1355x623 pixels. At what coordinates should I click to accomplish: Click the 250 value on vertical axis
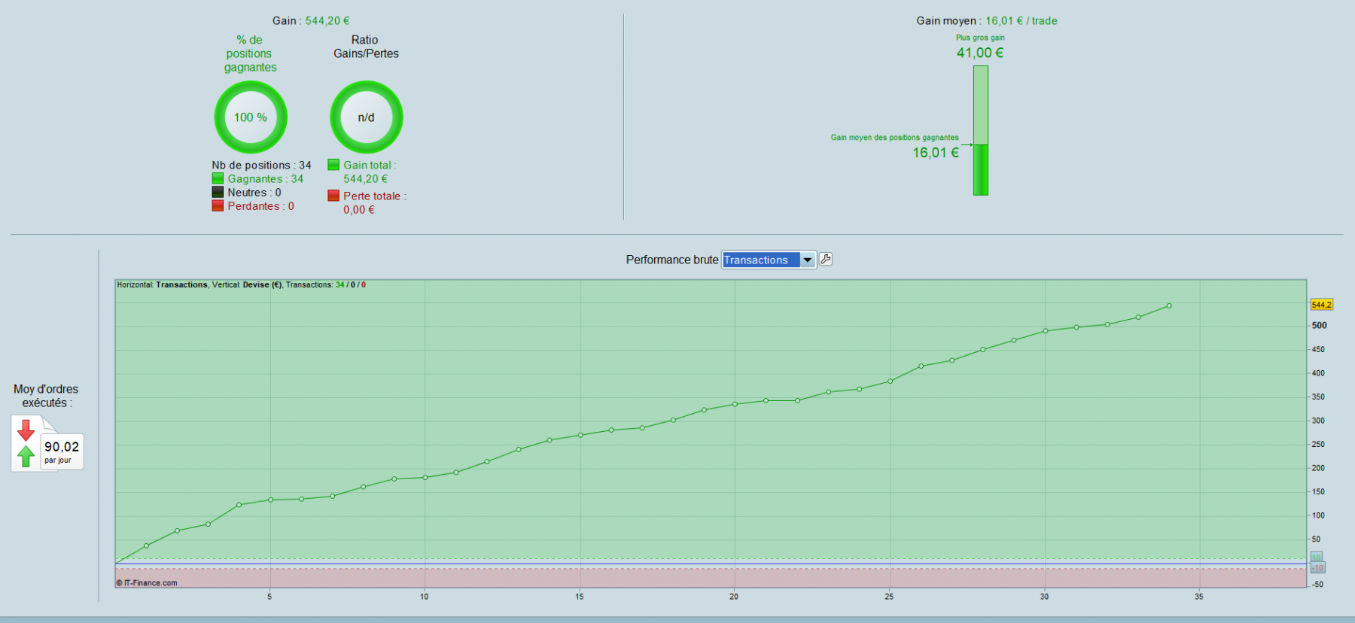1318,445
